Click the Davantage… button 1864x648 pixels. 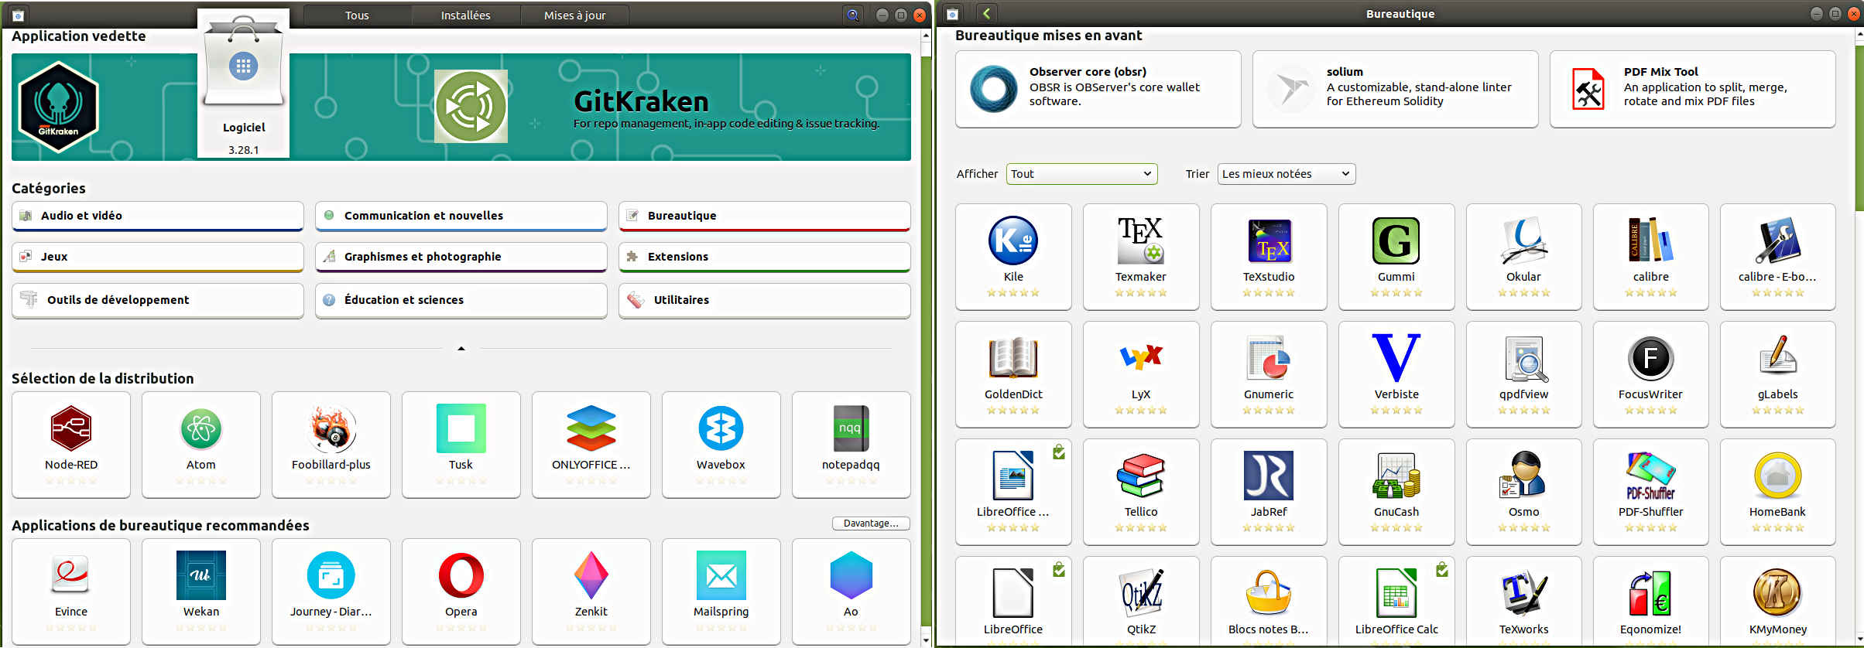tap(871, 524)
